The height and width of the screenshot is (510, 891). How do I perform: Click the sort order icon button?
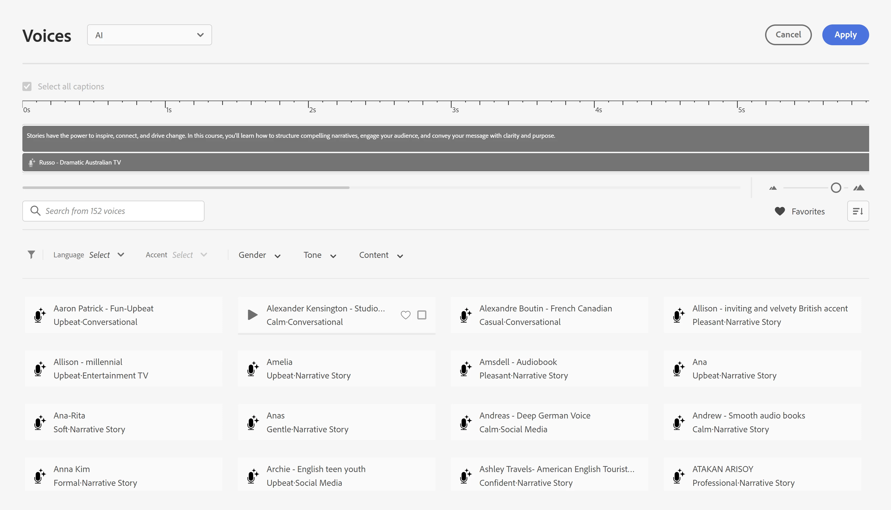click(x=858, y=211)
